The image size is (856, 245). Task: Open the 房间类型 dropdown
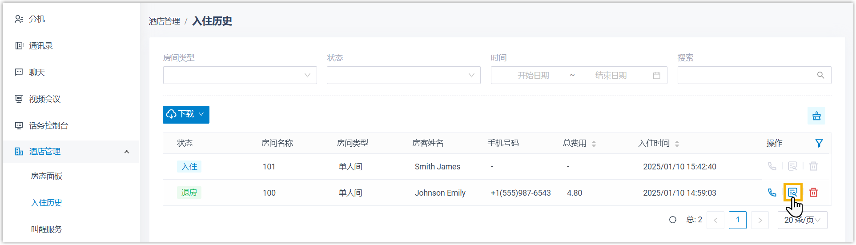point(240,76)
